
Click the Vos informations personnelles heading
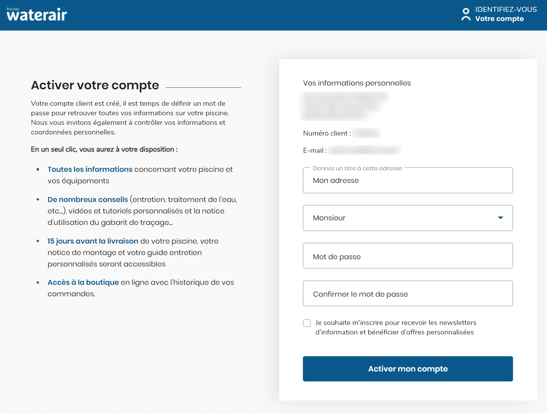[x=357, y=83]
